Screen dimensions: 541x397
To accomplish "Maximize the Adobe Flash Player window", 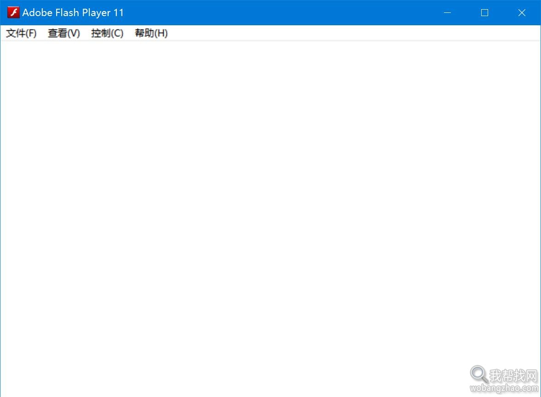I will pos(485,13).
